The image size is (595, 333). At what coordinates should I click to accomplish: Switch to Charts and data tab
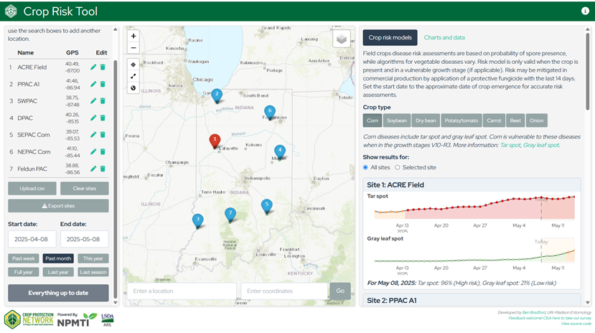pyautogui.click(x=444, y=37)
